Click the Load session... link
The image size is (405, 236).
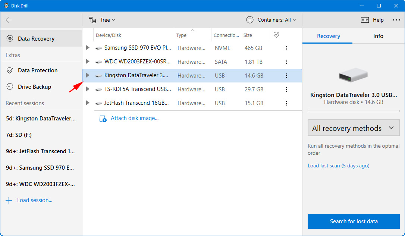pos(35,200)
